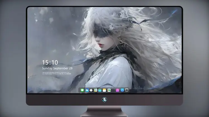Image resolution: width=209 pixels, height=117 pixels.
Task: Click the small quote text below the date
Action: (x=57, y=73)
